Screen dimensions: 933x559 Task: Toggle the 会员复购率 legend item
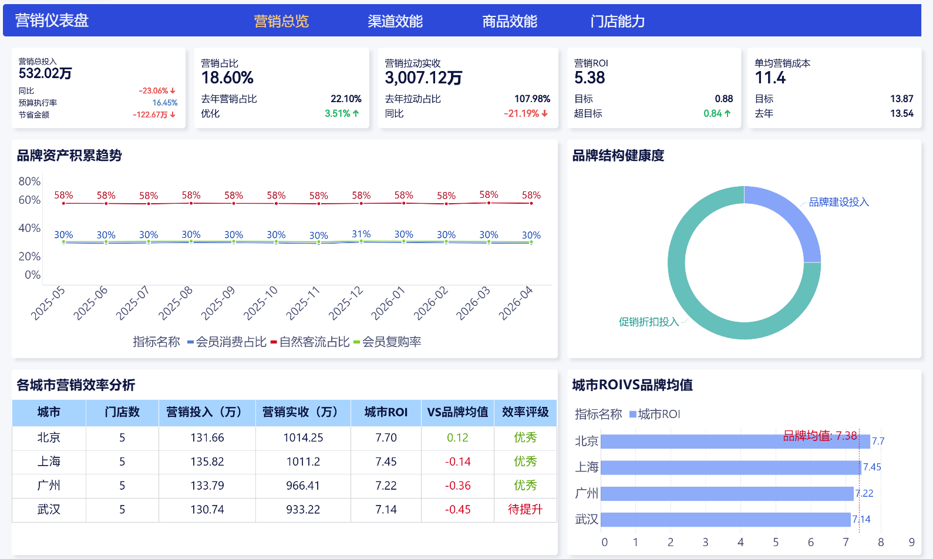[x=388, y=342]
